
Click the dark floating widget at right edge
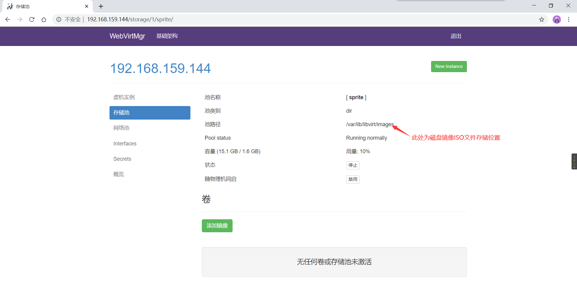pos(574,161)
